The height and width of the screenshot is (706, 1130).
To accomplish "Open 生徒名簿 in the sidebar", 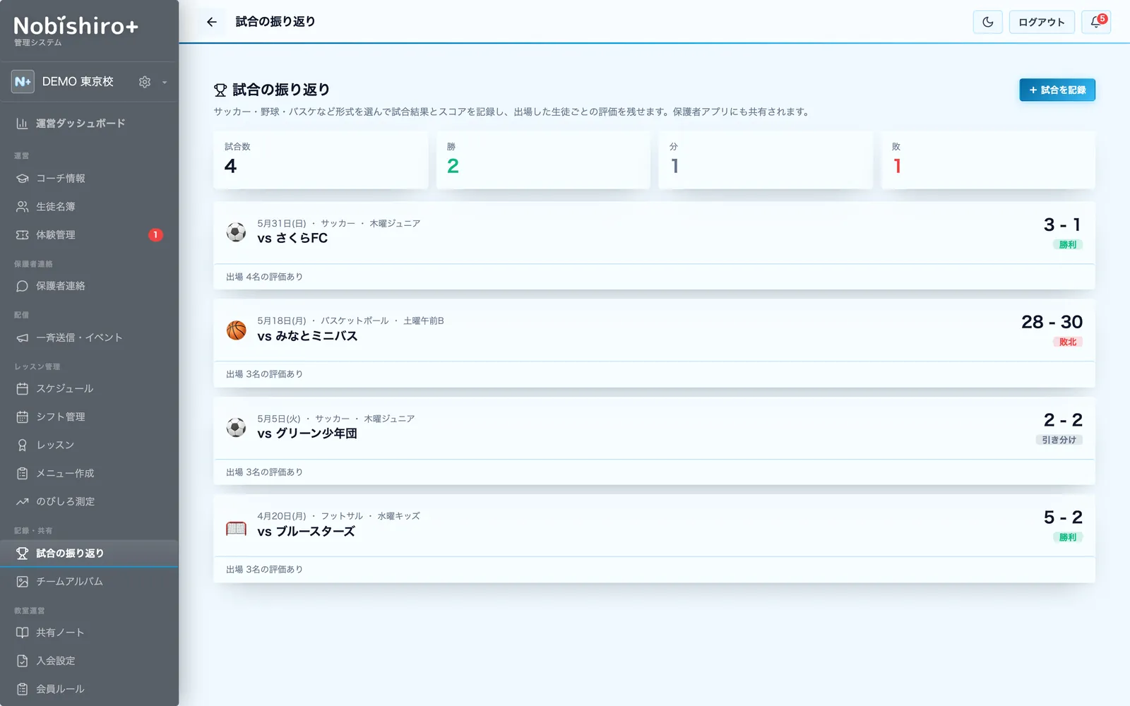I will 89,207.
